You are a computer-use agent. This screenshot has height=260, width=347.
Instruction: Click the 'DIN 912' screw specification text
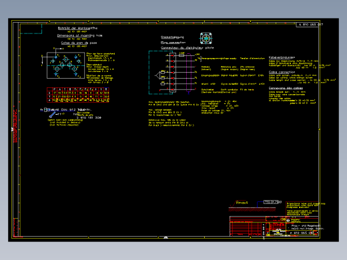click(x=68, y=110)
